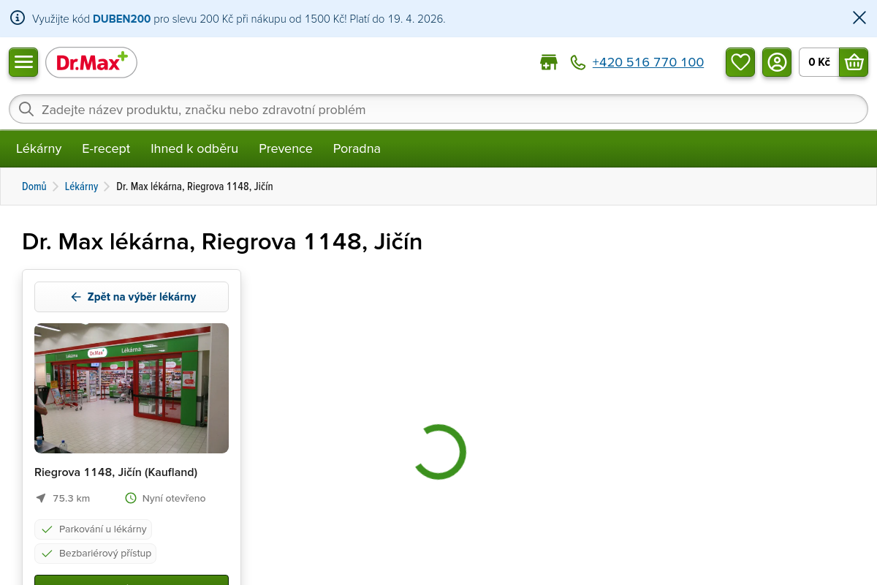Open the pharmacy store locator icon

pyautogui.click(x=548, y=63)
